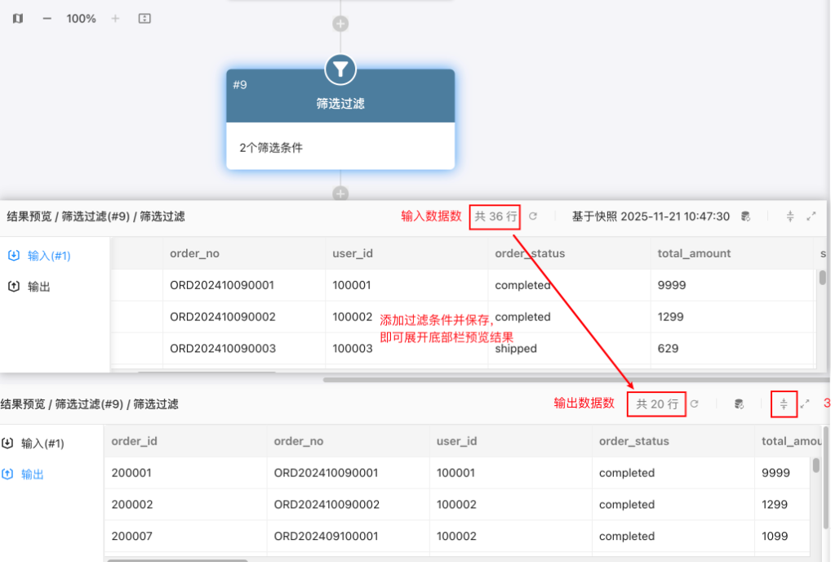Click database icon in the 20-row output panel
This screenshot has height=562, width=831.
point(739,404)
